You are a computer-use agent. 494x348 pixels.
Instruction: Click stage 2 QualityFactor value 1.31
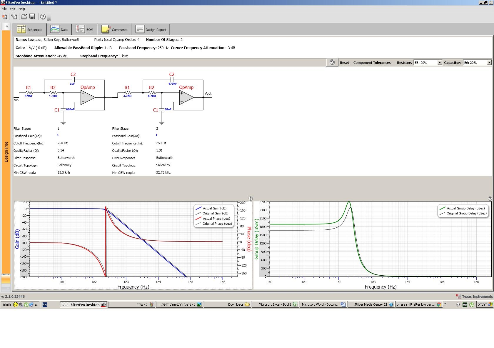point(159,150)
